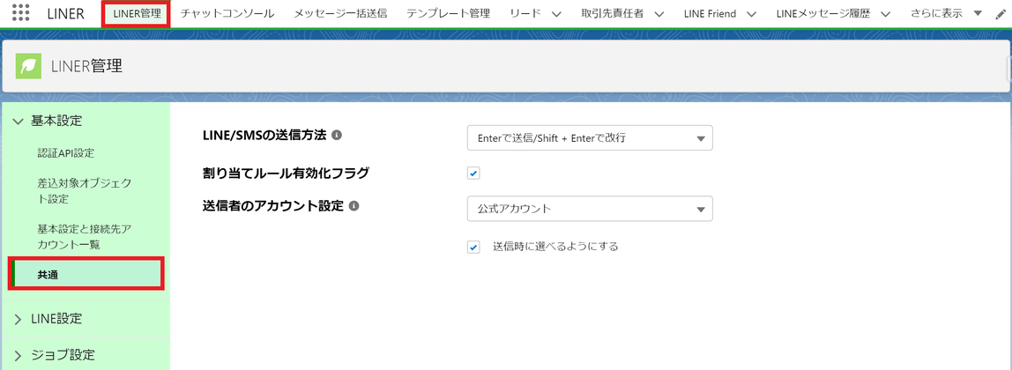The image size is (1012, 370).
Task: Click the pencil edit navigation icon
Action: coord(1001,16)
